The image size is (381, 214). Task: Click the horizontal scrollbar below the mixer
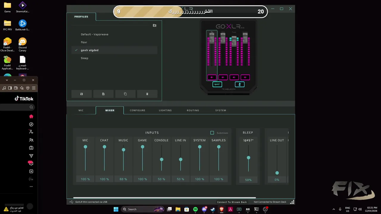coord(164,198)
